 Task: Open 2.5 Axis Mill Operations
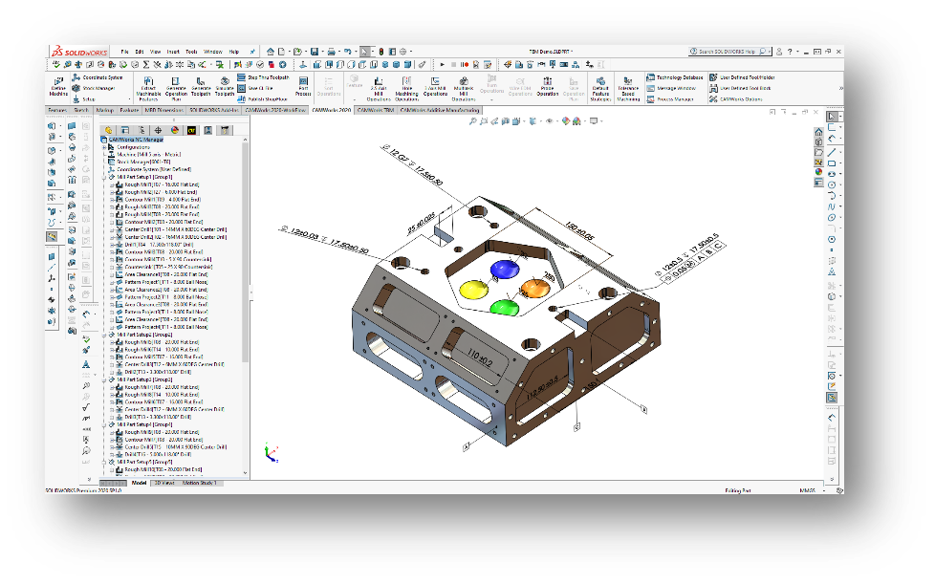coord(379,88)
